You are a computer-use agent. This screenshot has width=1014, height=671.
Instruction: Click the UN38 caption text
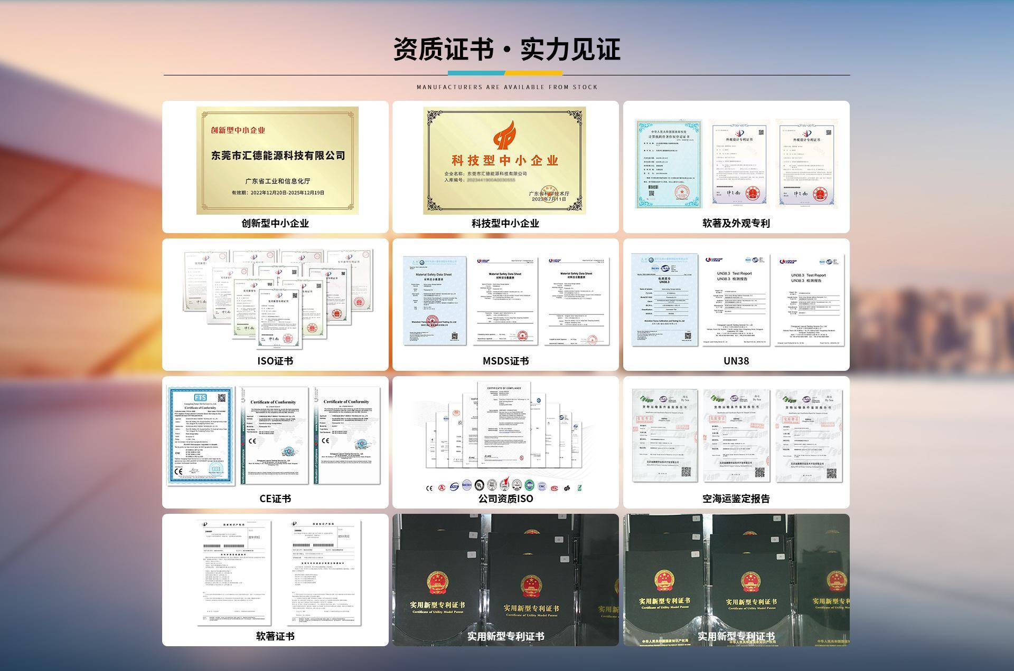(x=736, y=361)
